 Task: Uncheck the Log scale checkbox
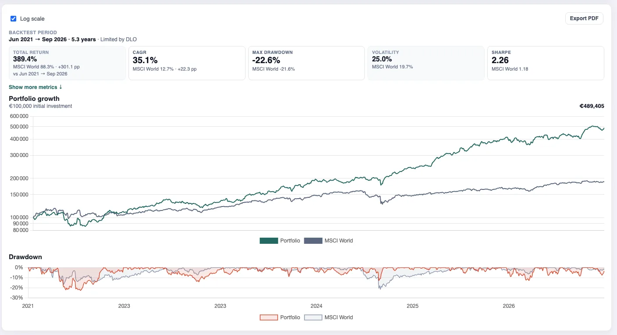13,18
